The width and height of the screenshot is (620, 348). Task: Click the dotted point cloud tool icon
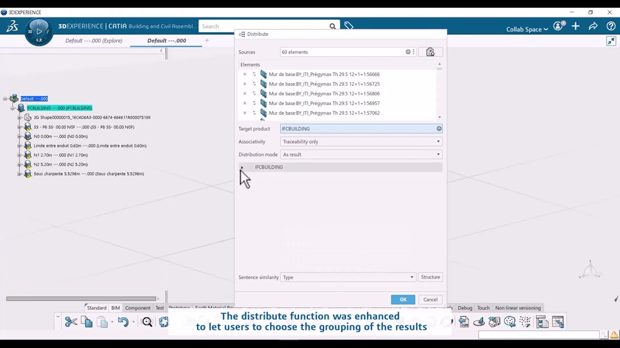(x=525, y=322)
